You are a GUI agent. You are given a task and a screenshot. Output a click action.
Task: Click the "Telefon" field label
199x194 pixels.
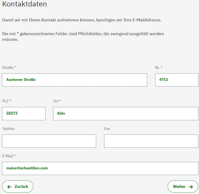(x=8, y=129)
